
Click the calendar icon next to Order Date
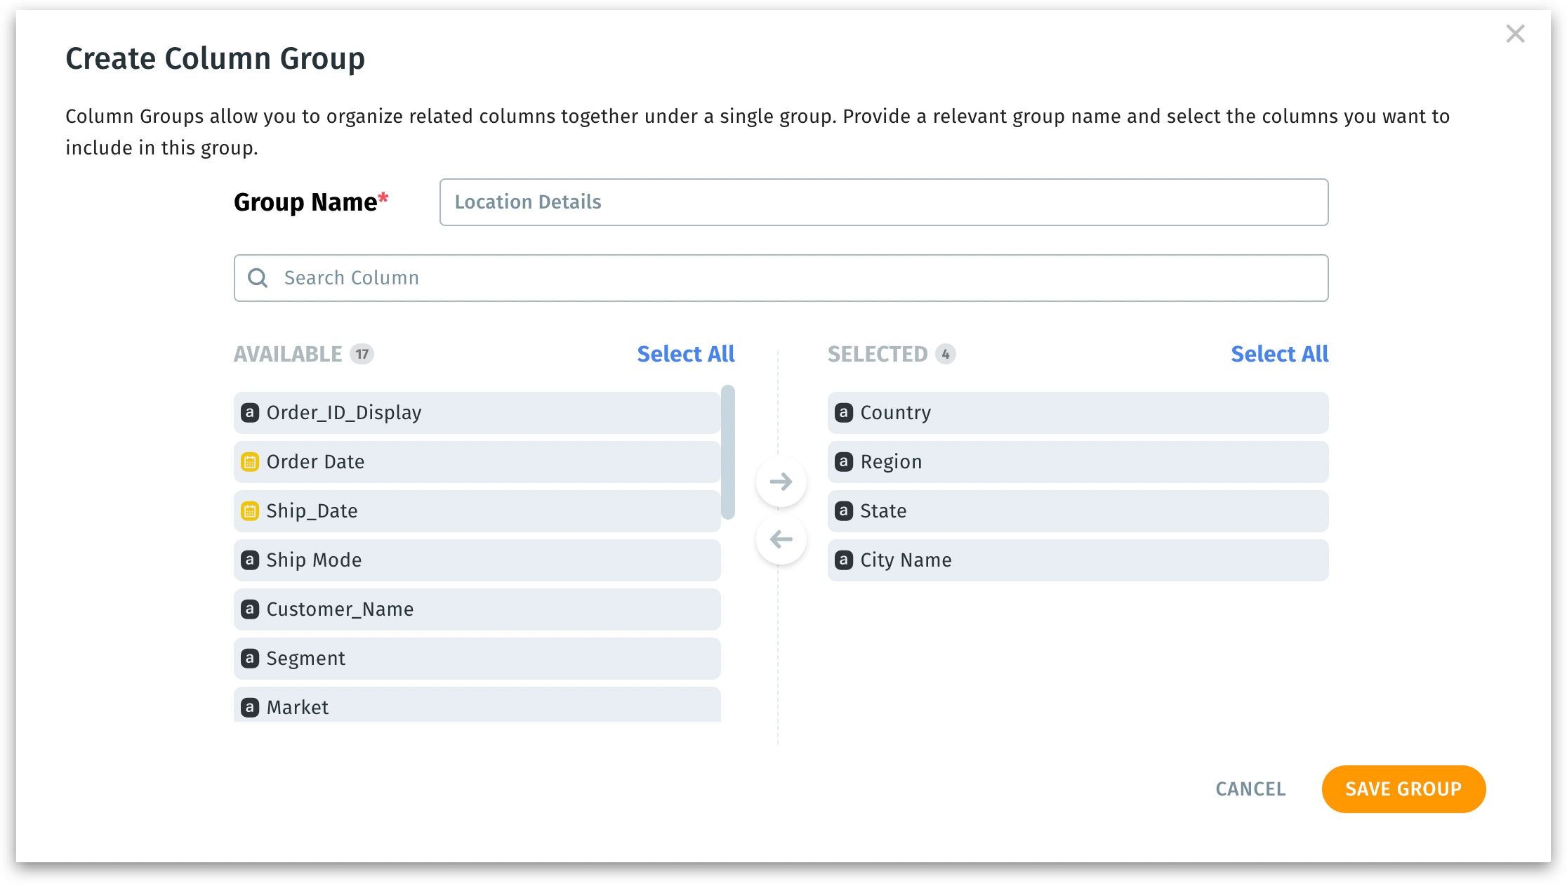(250, 462)
